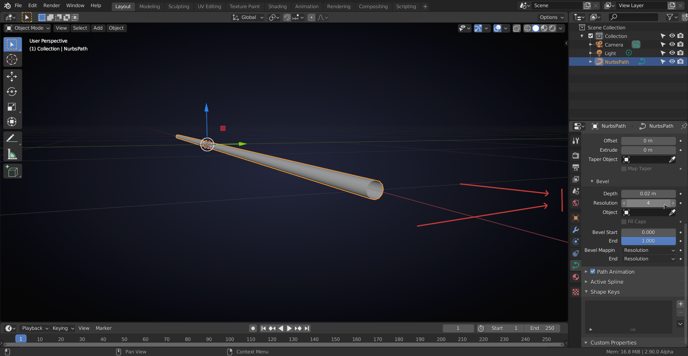This screenshot has height=356, width=688.
Task: Open the Material Properties tab
Action: (575, 277)
